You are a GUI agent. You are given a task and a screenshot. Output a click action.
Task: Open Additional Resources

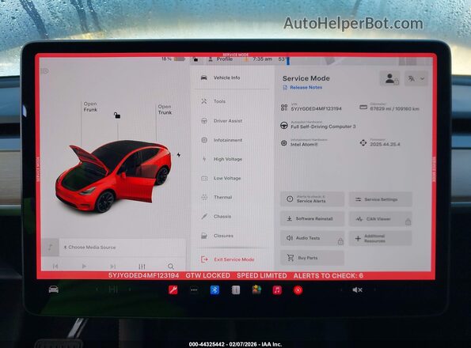(x=380, y=239)
